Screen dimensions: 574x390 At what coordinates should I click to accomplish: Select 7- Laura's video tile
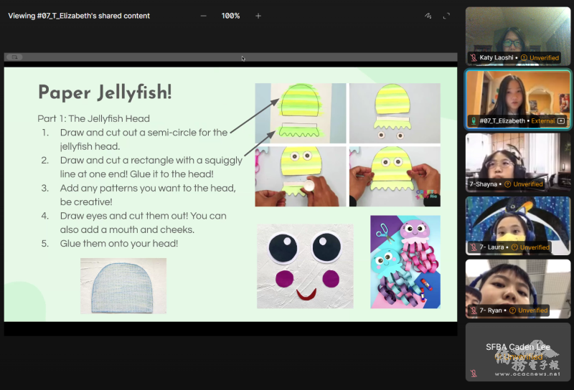pyautogui.click(x=518, y=219)
